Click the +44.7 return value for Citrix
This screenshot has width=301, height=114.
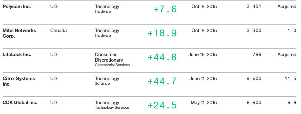point(162,81)
